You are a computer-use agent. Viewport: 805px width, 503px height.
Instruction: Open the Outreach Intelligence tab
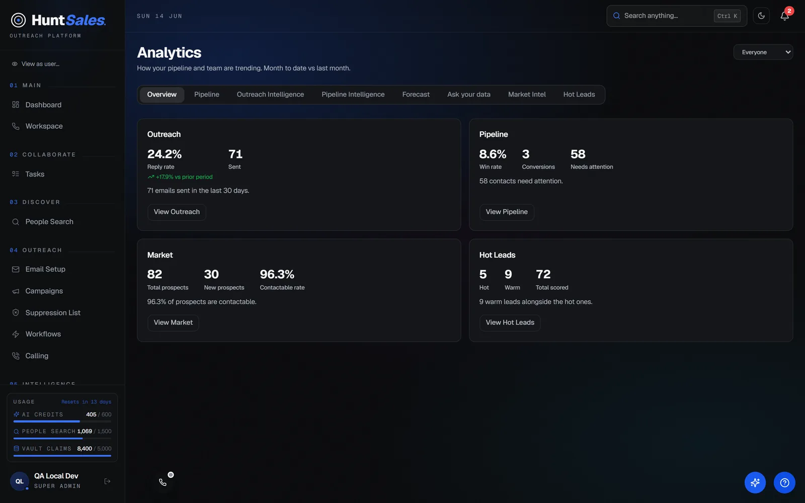(x=270, y=95)
